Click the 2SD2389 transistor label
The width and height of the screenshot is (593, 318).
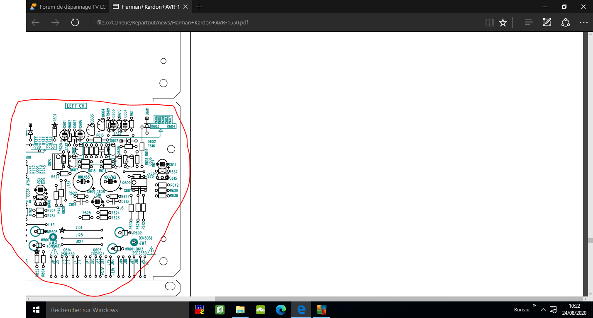pos(139,253)
